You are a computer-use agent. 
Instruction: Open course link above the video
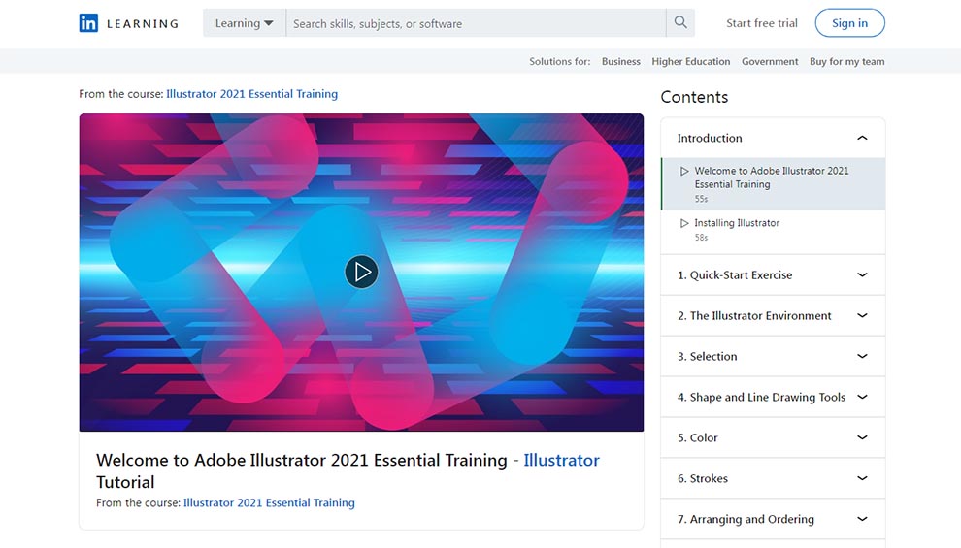click(x=251, y=94)
